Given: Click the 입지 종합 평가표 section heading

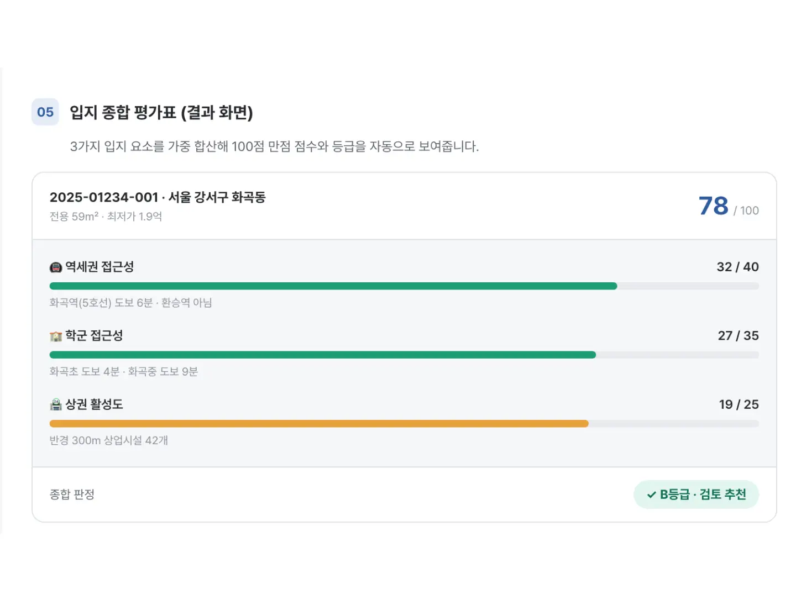Looking at the screenshot, I should (x=161, y=112).
